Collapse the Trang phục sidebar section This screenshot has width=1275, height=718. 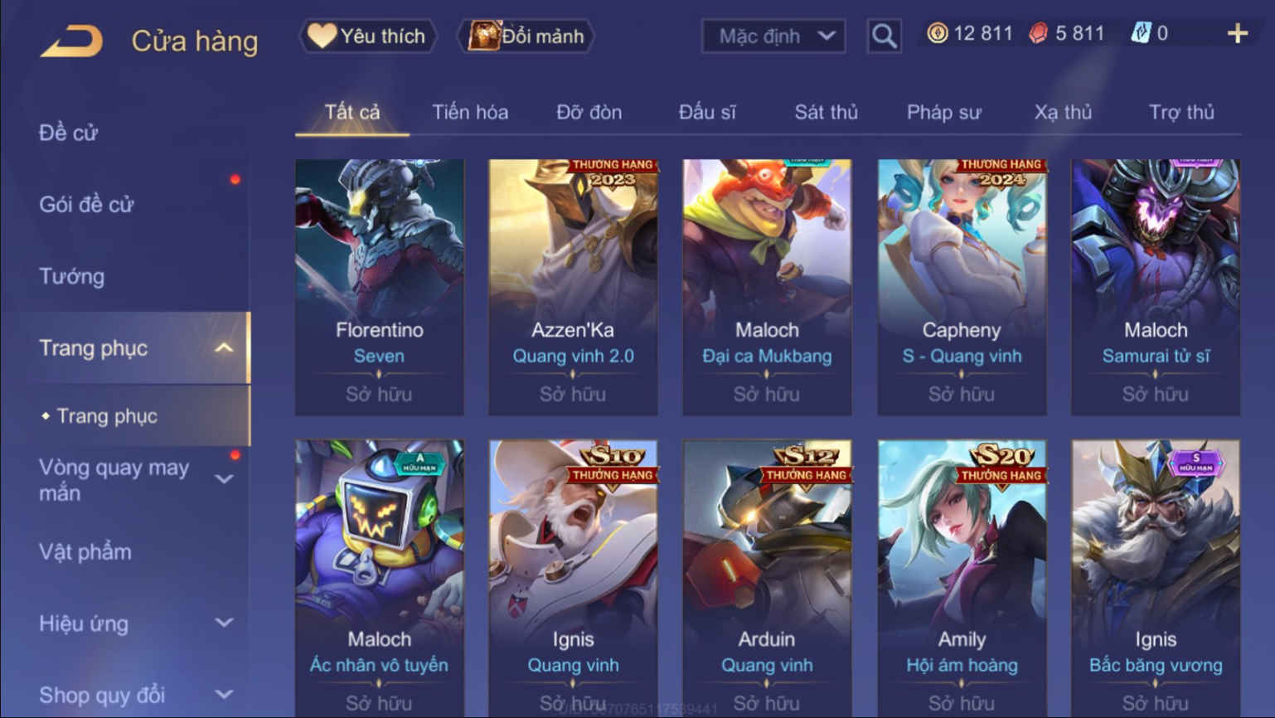[x=225, y=348]
